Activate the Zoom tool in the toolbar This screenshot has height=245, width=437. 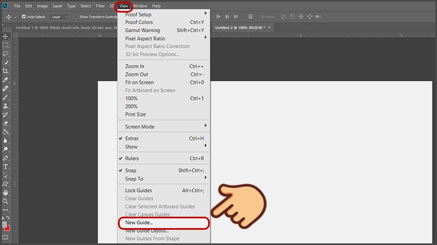pos(5,201)
